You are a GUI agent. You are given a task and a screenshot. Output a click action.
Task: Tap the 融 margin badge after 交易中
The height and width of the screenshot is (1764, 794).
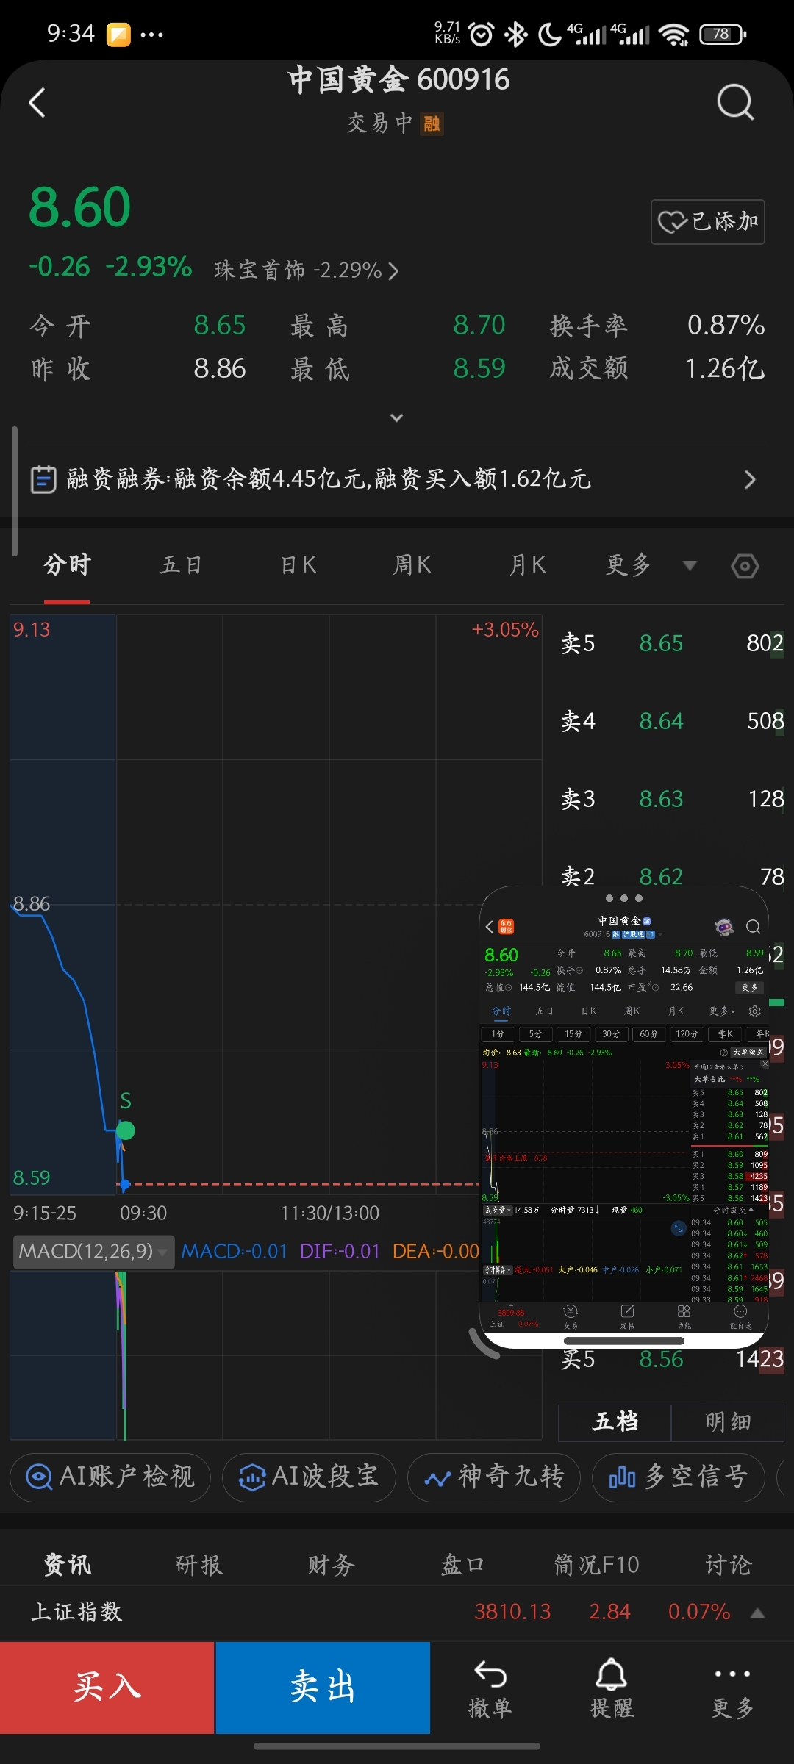pyautogui.click(x=432, y=123)
